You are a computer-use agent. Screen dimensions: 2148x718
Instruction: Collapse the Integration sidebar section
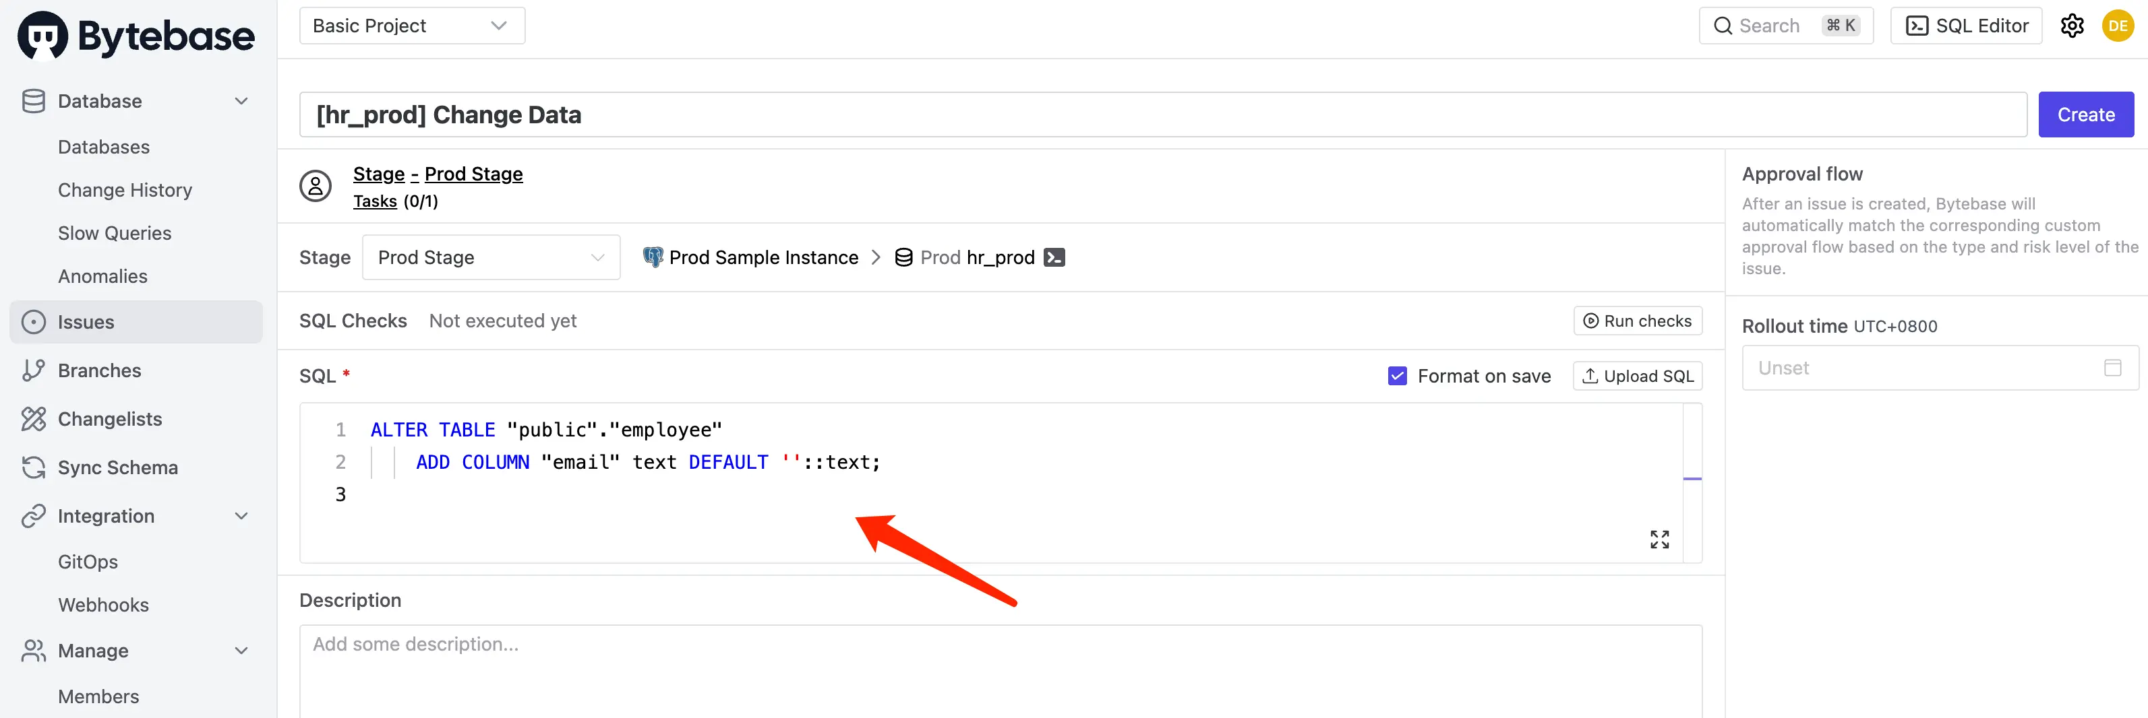pyautogui.click(x=241, y=515)
